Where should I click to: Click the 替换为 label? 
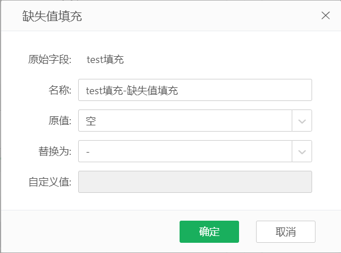[x=54, y=151]
